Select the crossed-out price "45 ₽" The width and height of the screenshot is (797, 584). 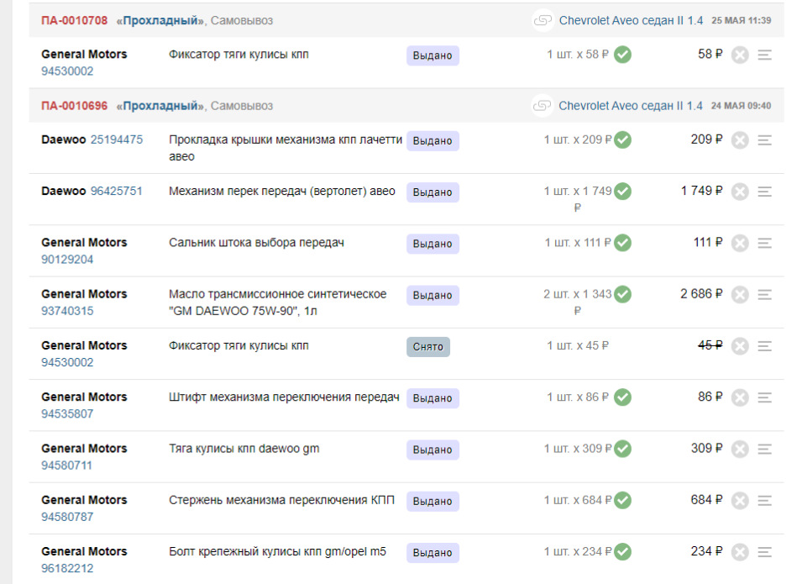(x=710, y=345)
